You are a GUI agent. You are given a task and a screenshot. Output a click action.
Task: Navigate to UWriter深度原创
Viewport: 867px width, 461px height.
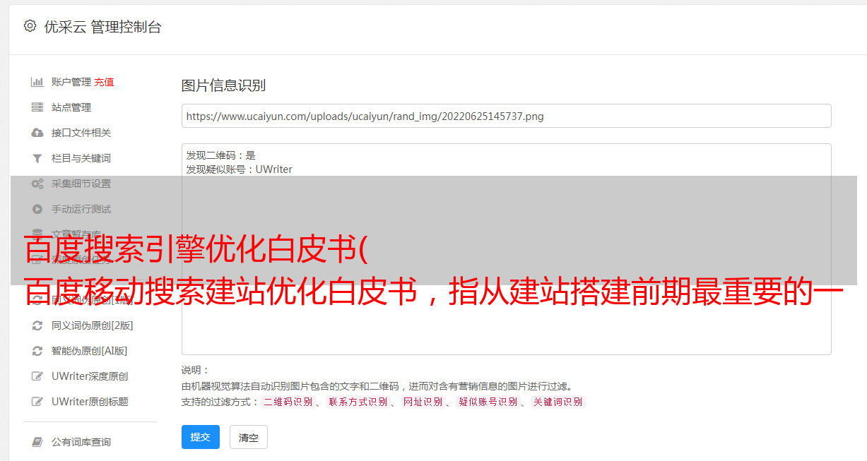[x=90, y=376]
